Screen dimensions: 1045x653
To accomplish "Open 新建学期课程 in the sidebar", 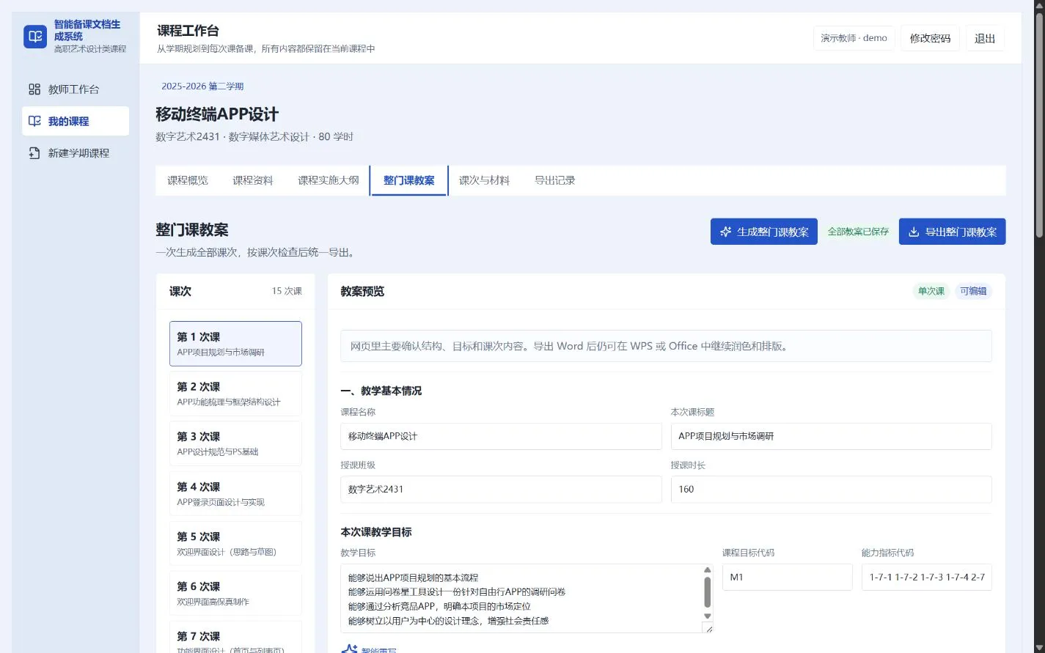I will click(76, 153).
